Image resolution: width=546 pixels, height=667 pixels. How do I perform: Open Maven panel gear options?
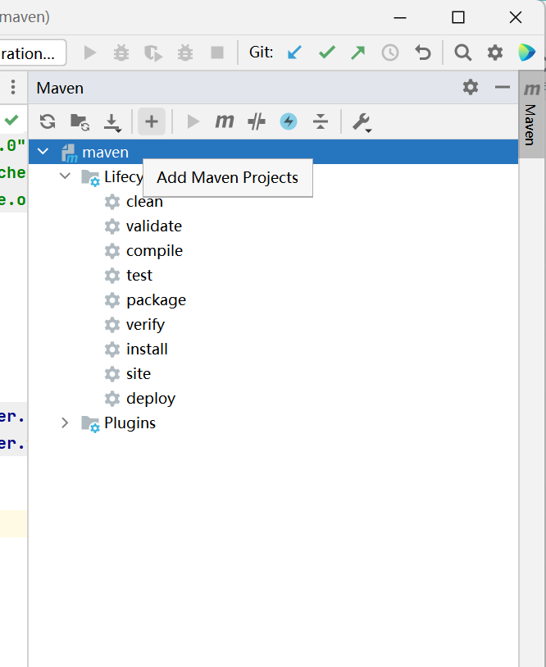[471, 87]
